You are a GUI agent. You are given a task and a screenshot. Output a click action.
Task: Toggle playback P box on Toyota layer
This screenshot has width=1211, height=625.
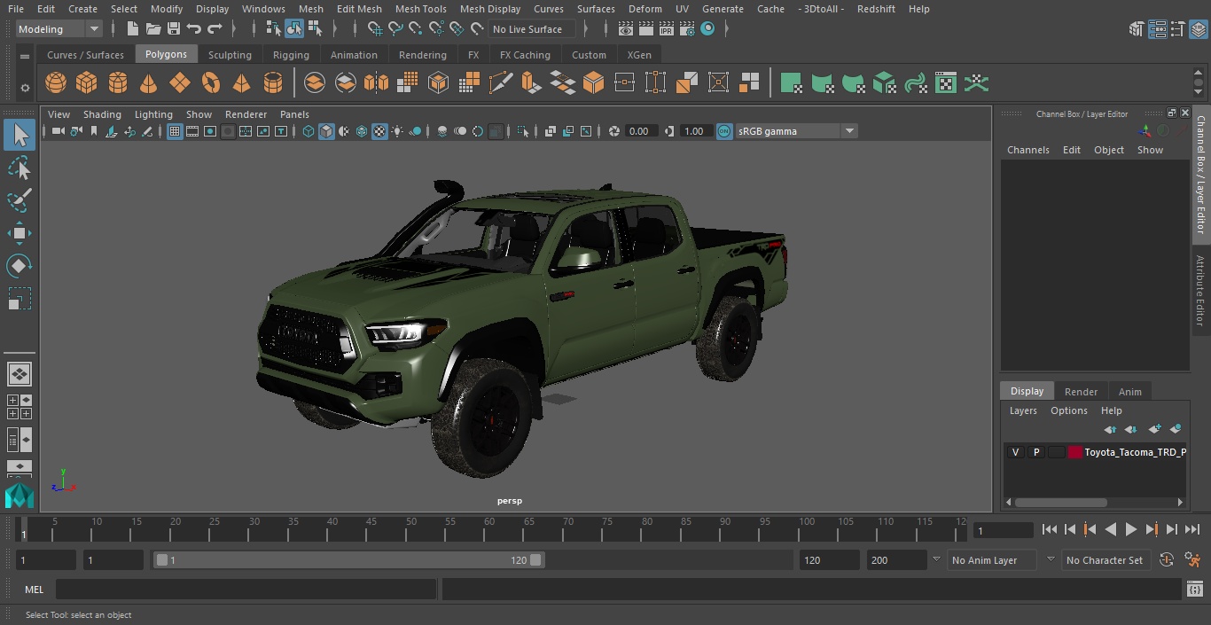coord(1035,452)
